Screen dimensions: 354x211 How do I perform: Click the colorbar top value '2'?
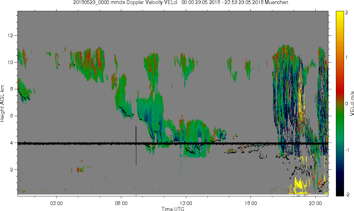347,13
